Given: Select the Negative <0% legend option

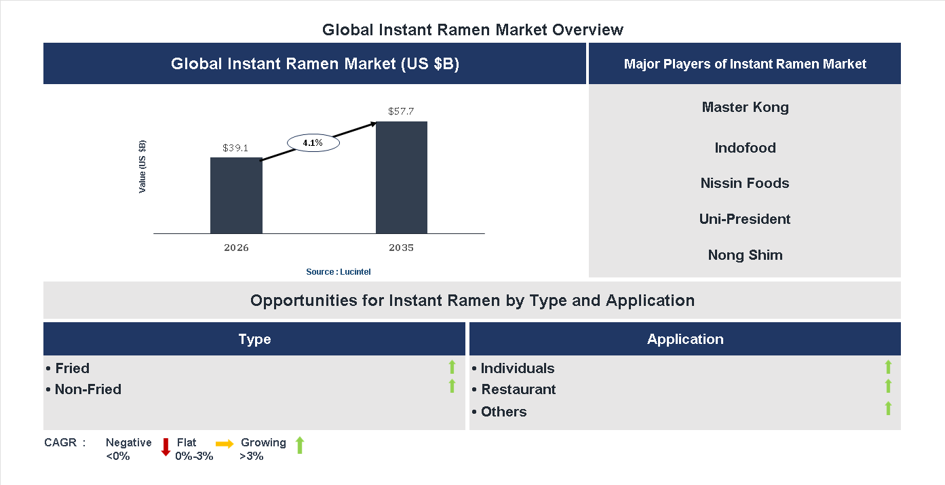Looking at the screenshot, I should click(128, 448).
